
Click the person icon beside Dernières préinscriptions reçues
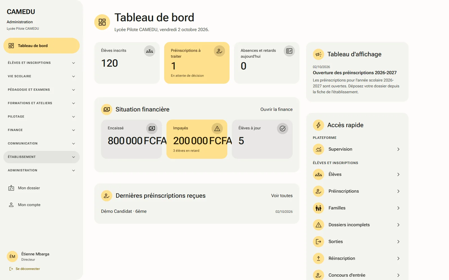(x=107, y=196)
